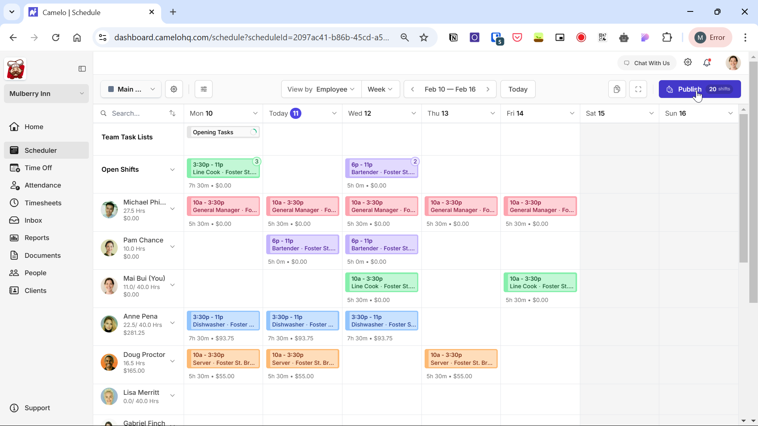Collapse the sidebar panel icon
This screenshot has width=758, height=426.
coord(82,69)
